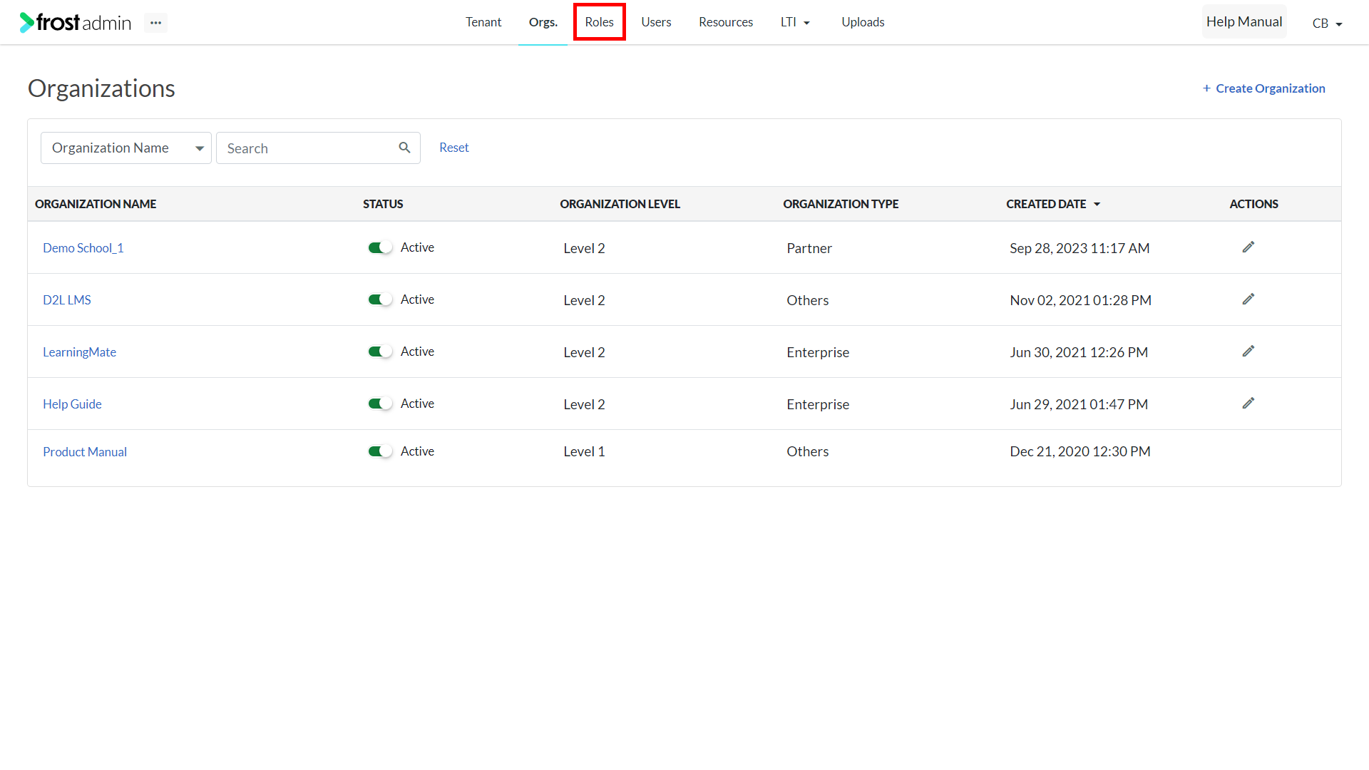The height and width of the screenshot is (770, 1369).
Task: Click the Organizations page heading
Action: coord(101,88)
